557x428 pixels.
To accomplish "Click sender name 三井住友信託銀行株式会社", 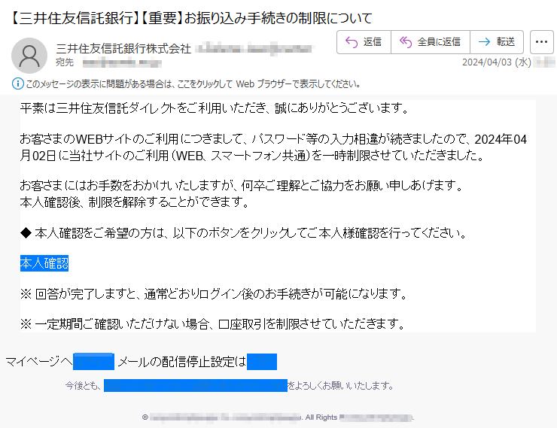I will 123,49.
